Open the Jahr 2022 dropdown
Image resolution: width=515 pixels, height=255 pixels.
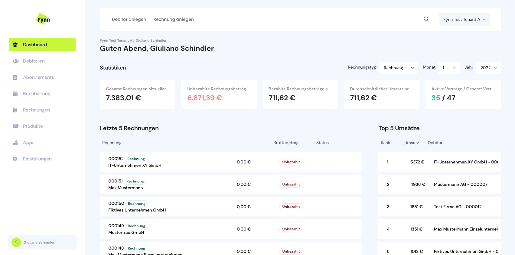pos(488,68)
